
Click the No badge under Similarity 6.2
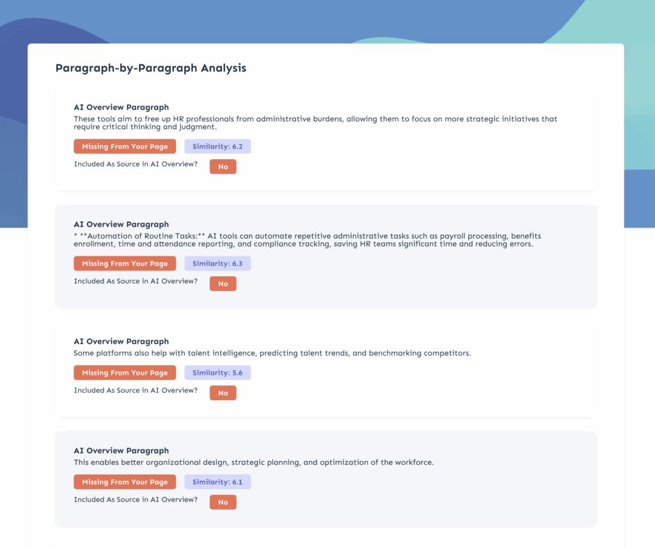223,167
